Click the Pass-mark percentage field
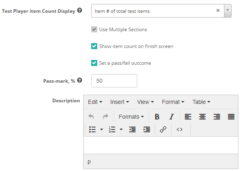Viewport: 240px width, 171px height. (114, 81)
